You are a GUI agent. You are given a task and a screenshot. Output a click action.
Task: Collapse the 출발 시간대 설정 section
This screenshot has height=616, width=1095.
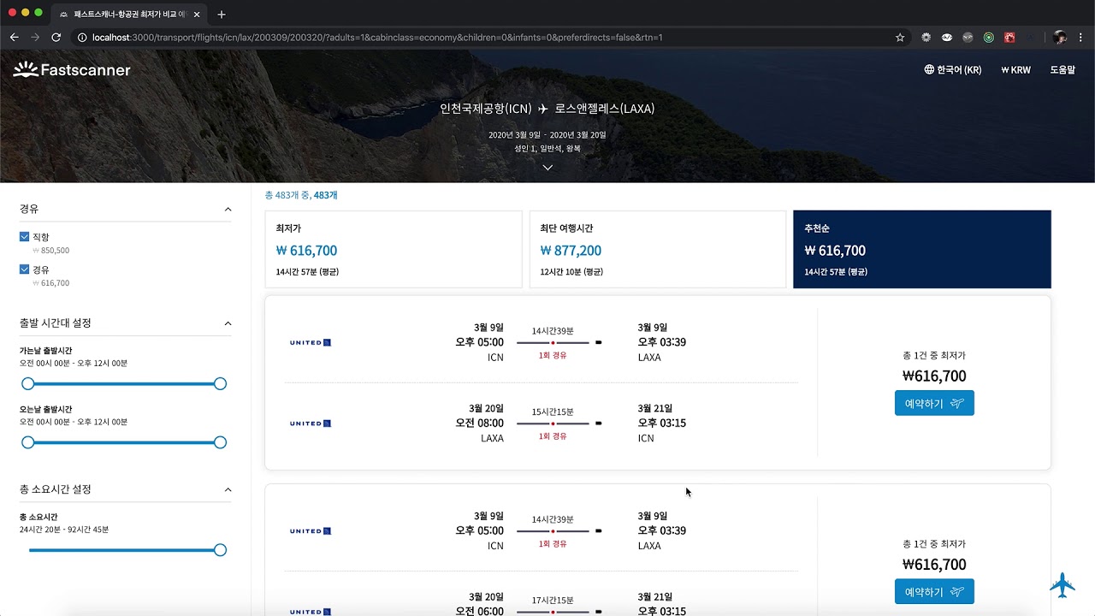tap(228, 323)
